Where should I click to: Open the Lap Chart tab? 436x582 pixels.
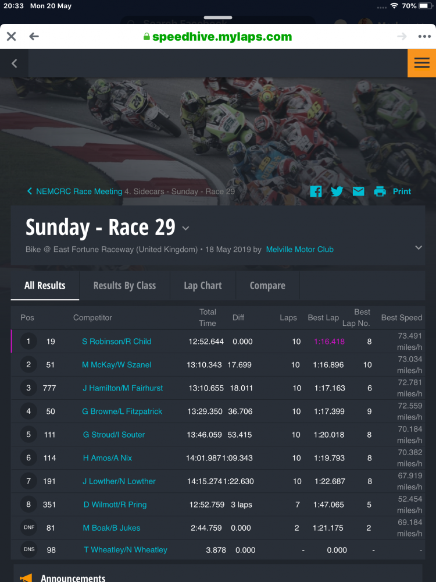click(203, 286)
